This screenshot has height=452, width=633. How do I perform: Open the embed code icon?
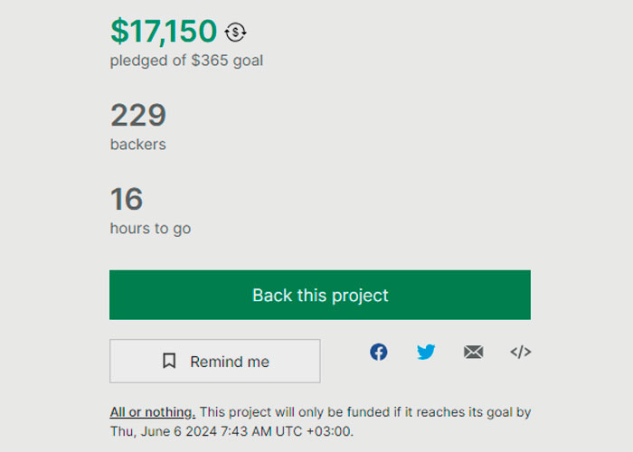pyautogui.click(x=520, y=352)
